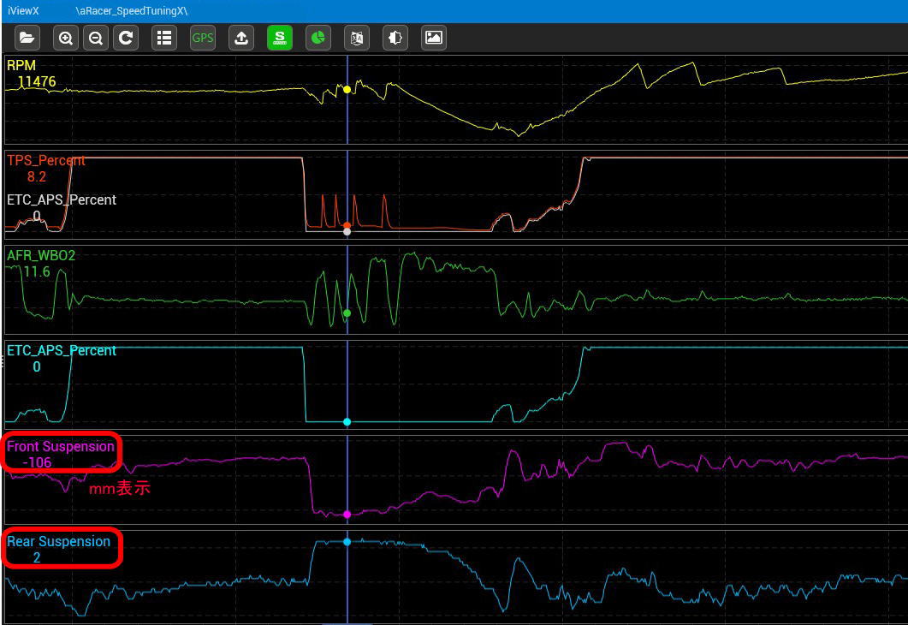Click the TPS value 8.2
Viewport: 908px width, 625px height.
pos(37,176)
